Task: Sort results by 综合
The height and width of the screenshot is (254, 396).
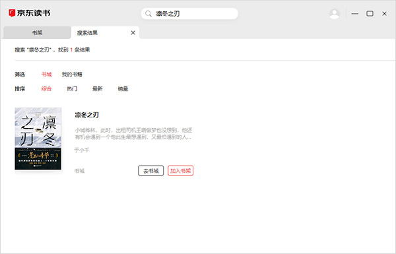Action: (x=46, y=88)
